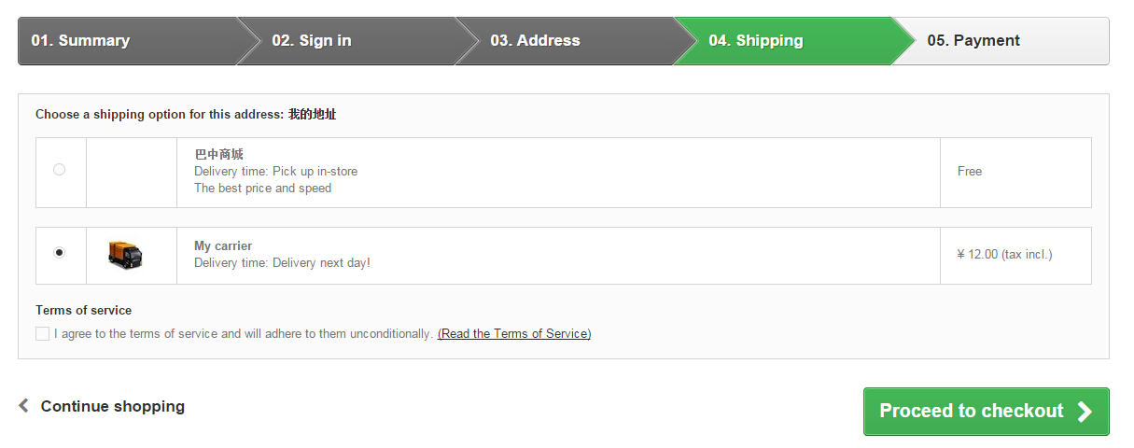This screenshot has height=448, width=1134.
Task: Click the right chevron on Proceed to checkout
Action: point(1085,412)
